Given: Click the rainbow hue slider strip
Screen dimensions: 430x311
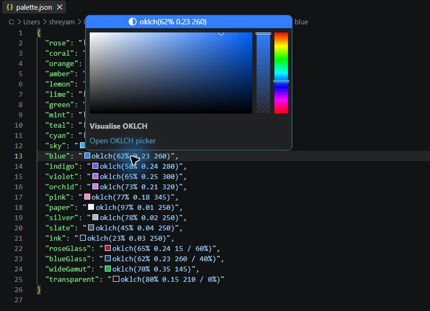Looking at the screenshot, I should pos(281,72).
